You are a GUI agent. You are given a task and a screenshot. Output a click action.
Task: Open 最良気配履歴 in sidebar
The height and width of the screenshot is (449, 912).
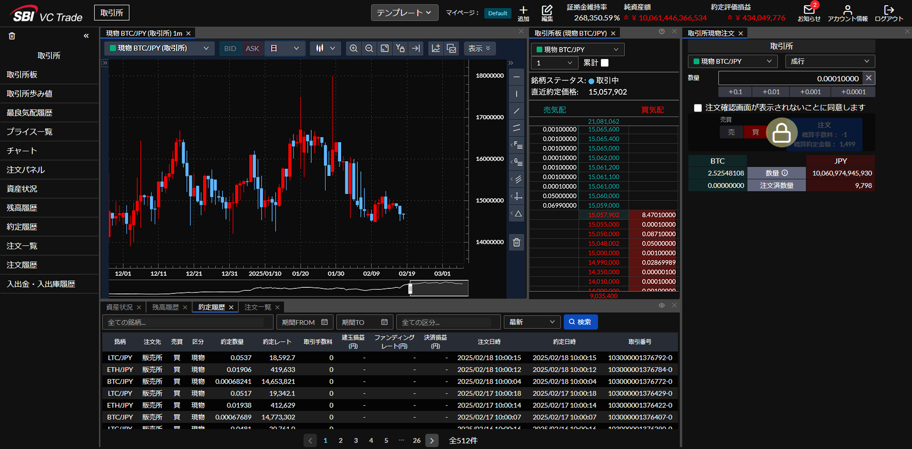click(49, 113)
